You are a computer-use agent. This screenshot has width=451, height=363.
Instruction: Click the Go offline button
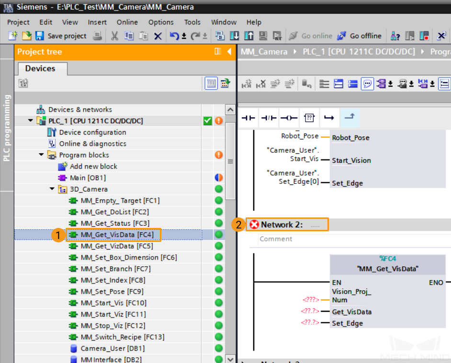click(x=359, y=35)
